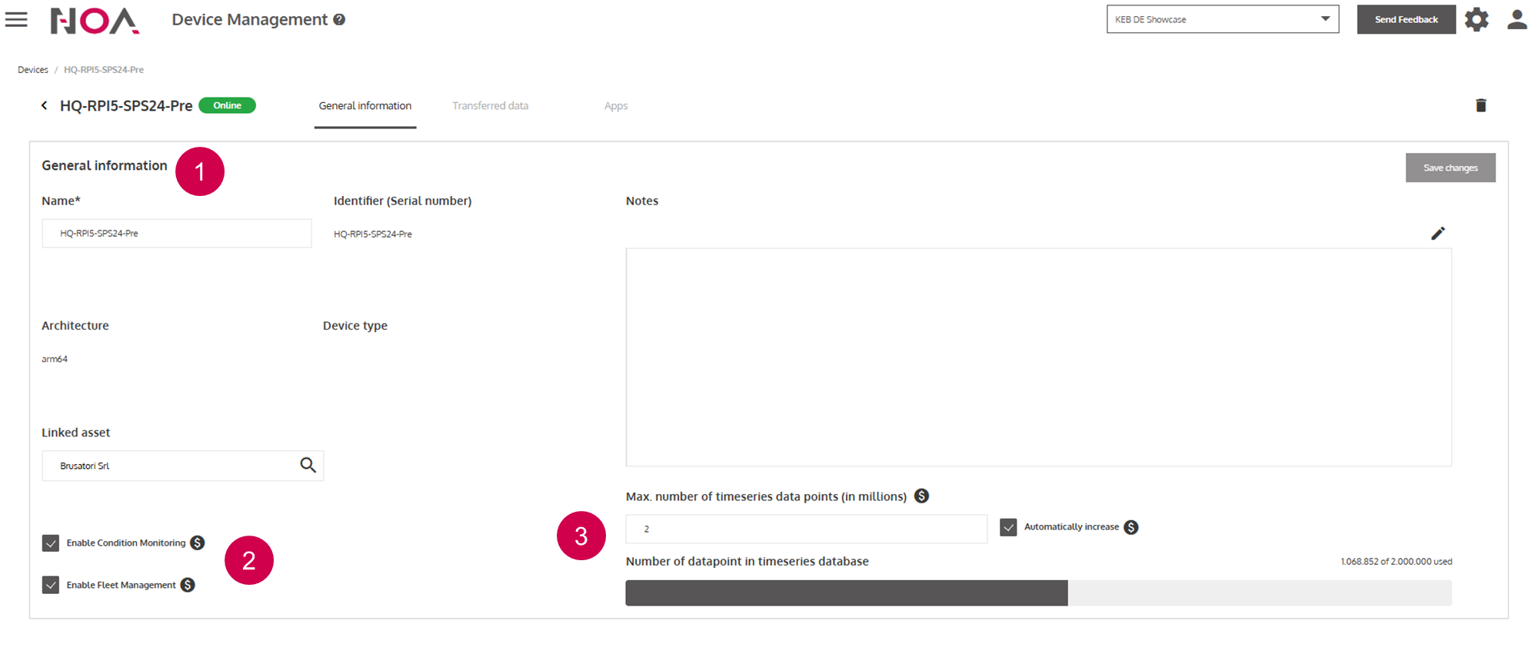The image size is (1538, 657).
Task: Open Device Management help icon
Action: pyautogui.click(x=339, y=20)
